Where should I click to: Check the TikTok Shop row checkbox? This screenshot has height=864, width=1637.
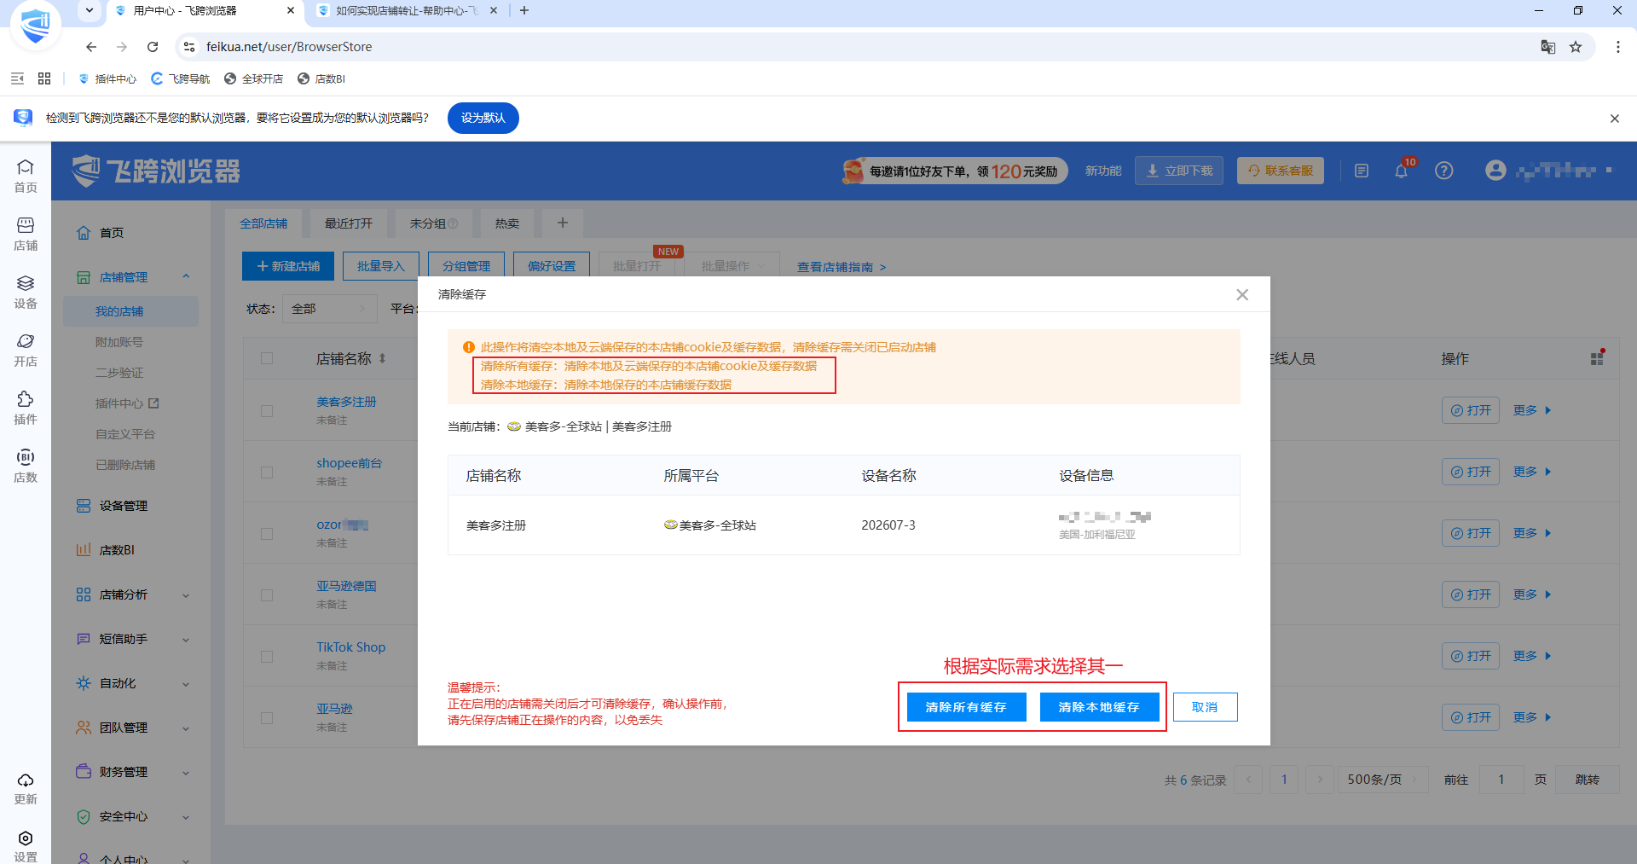pyautogui.click(x=267, y=657)
